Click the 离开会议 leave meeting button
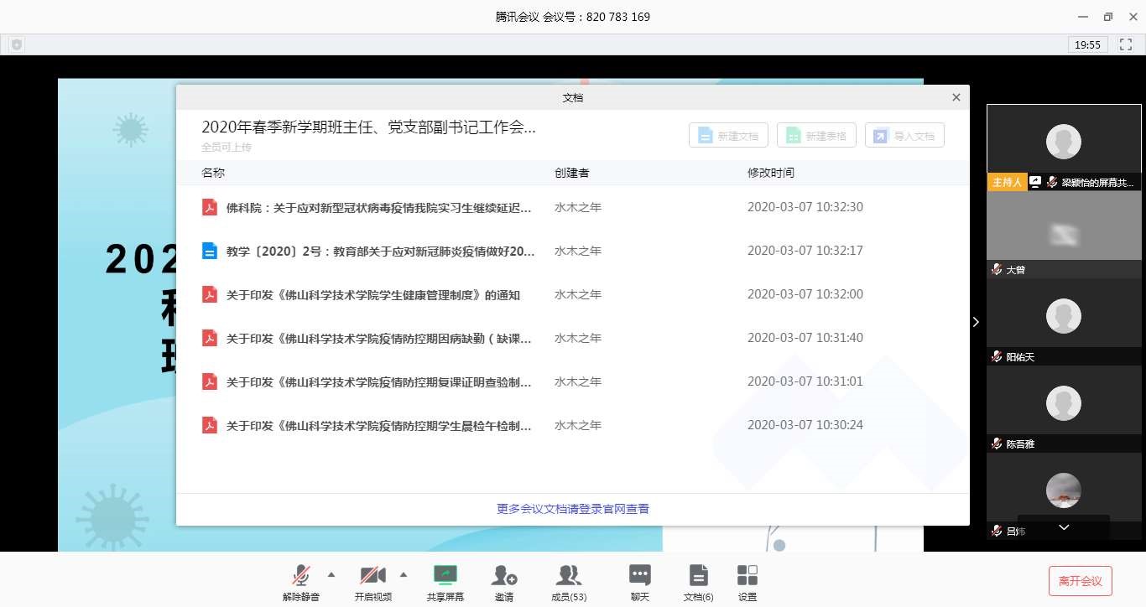Screen dimensions: 1146x607 point(1081,581)
